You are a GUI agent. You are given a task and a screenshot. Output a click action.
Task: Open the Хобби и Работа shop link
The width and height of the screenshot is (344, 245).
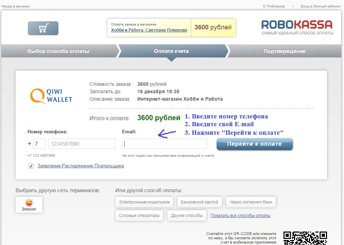[149, 30]
